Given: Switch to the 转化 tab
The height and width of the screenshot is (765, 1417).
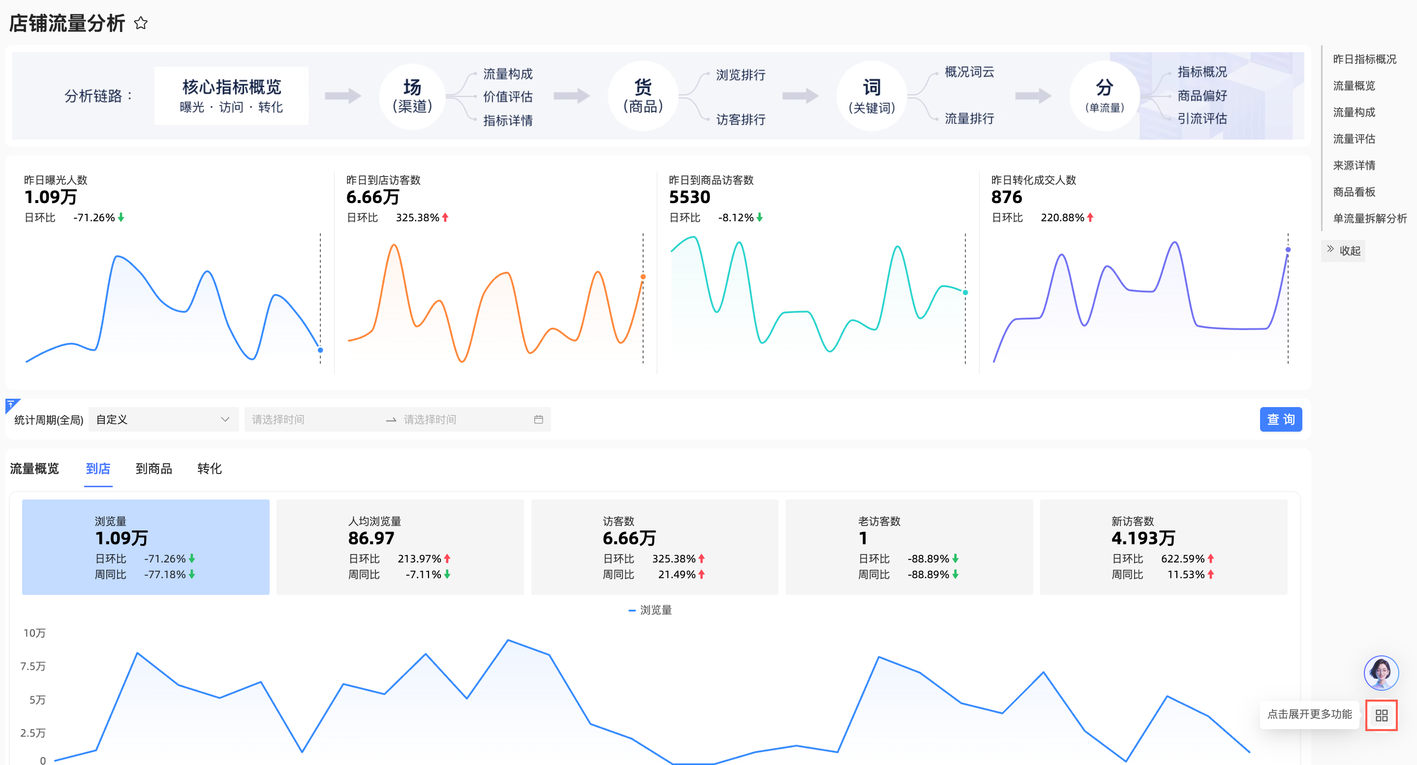Looking at the screenshot, I should point(209,469).
